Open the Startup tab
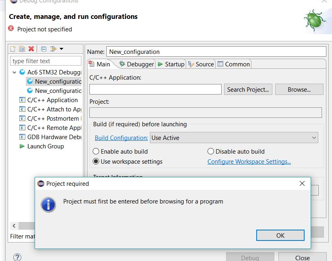 click(x=171, y=64)
